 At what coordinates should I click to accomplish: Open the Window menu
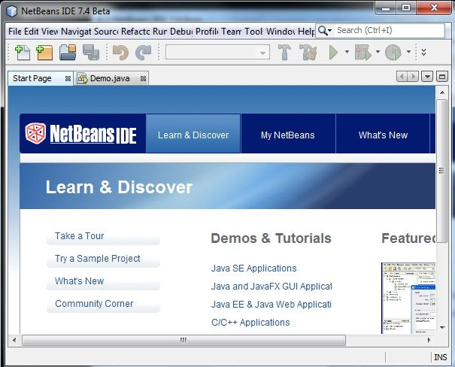click(x=281, y=31)
